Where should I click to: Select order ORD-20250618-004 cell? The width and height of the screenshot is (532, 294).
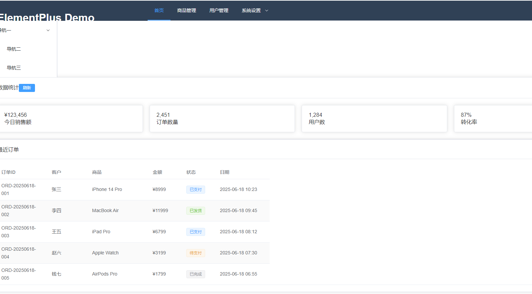click(18, 253)
